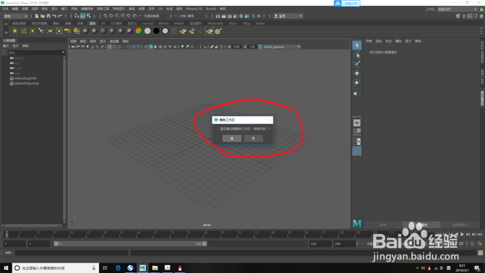Open the snap options small dropdown arrow
485x273 pixels.
tap(140, 16)
